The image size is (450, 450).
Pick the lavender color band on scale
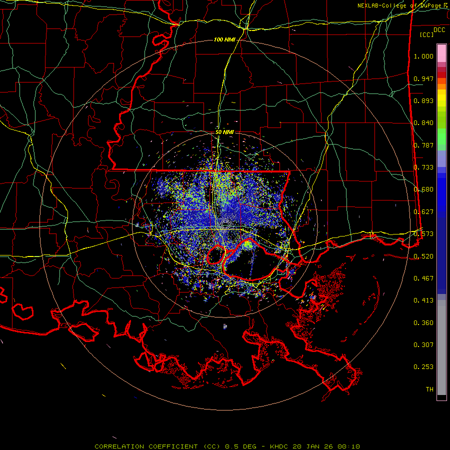tap(441, 159)
